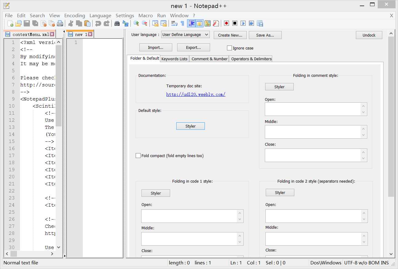Image resolution: width=398 pixels, height=269 pixels.
Task: Toggle synchronize vertical scrolling icon
Action: tap(155, 23)
